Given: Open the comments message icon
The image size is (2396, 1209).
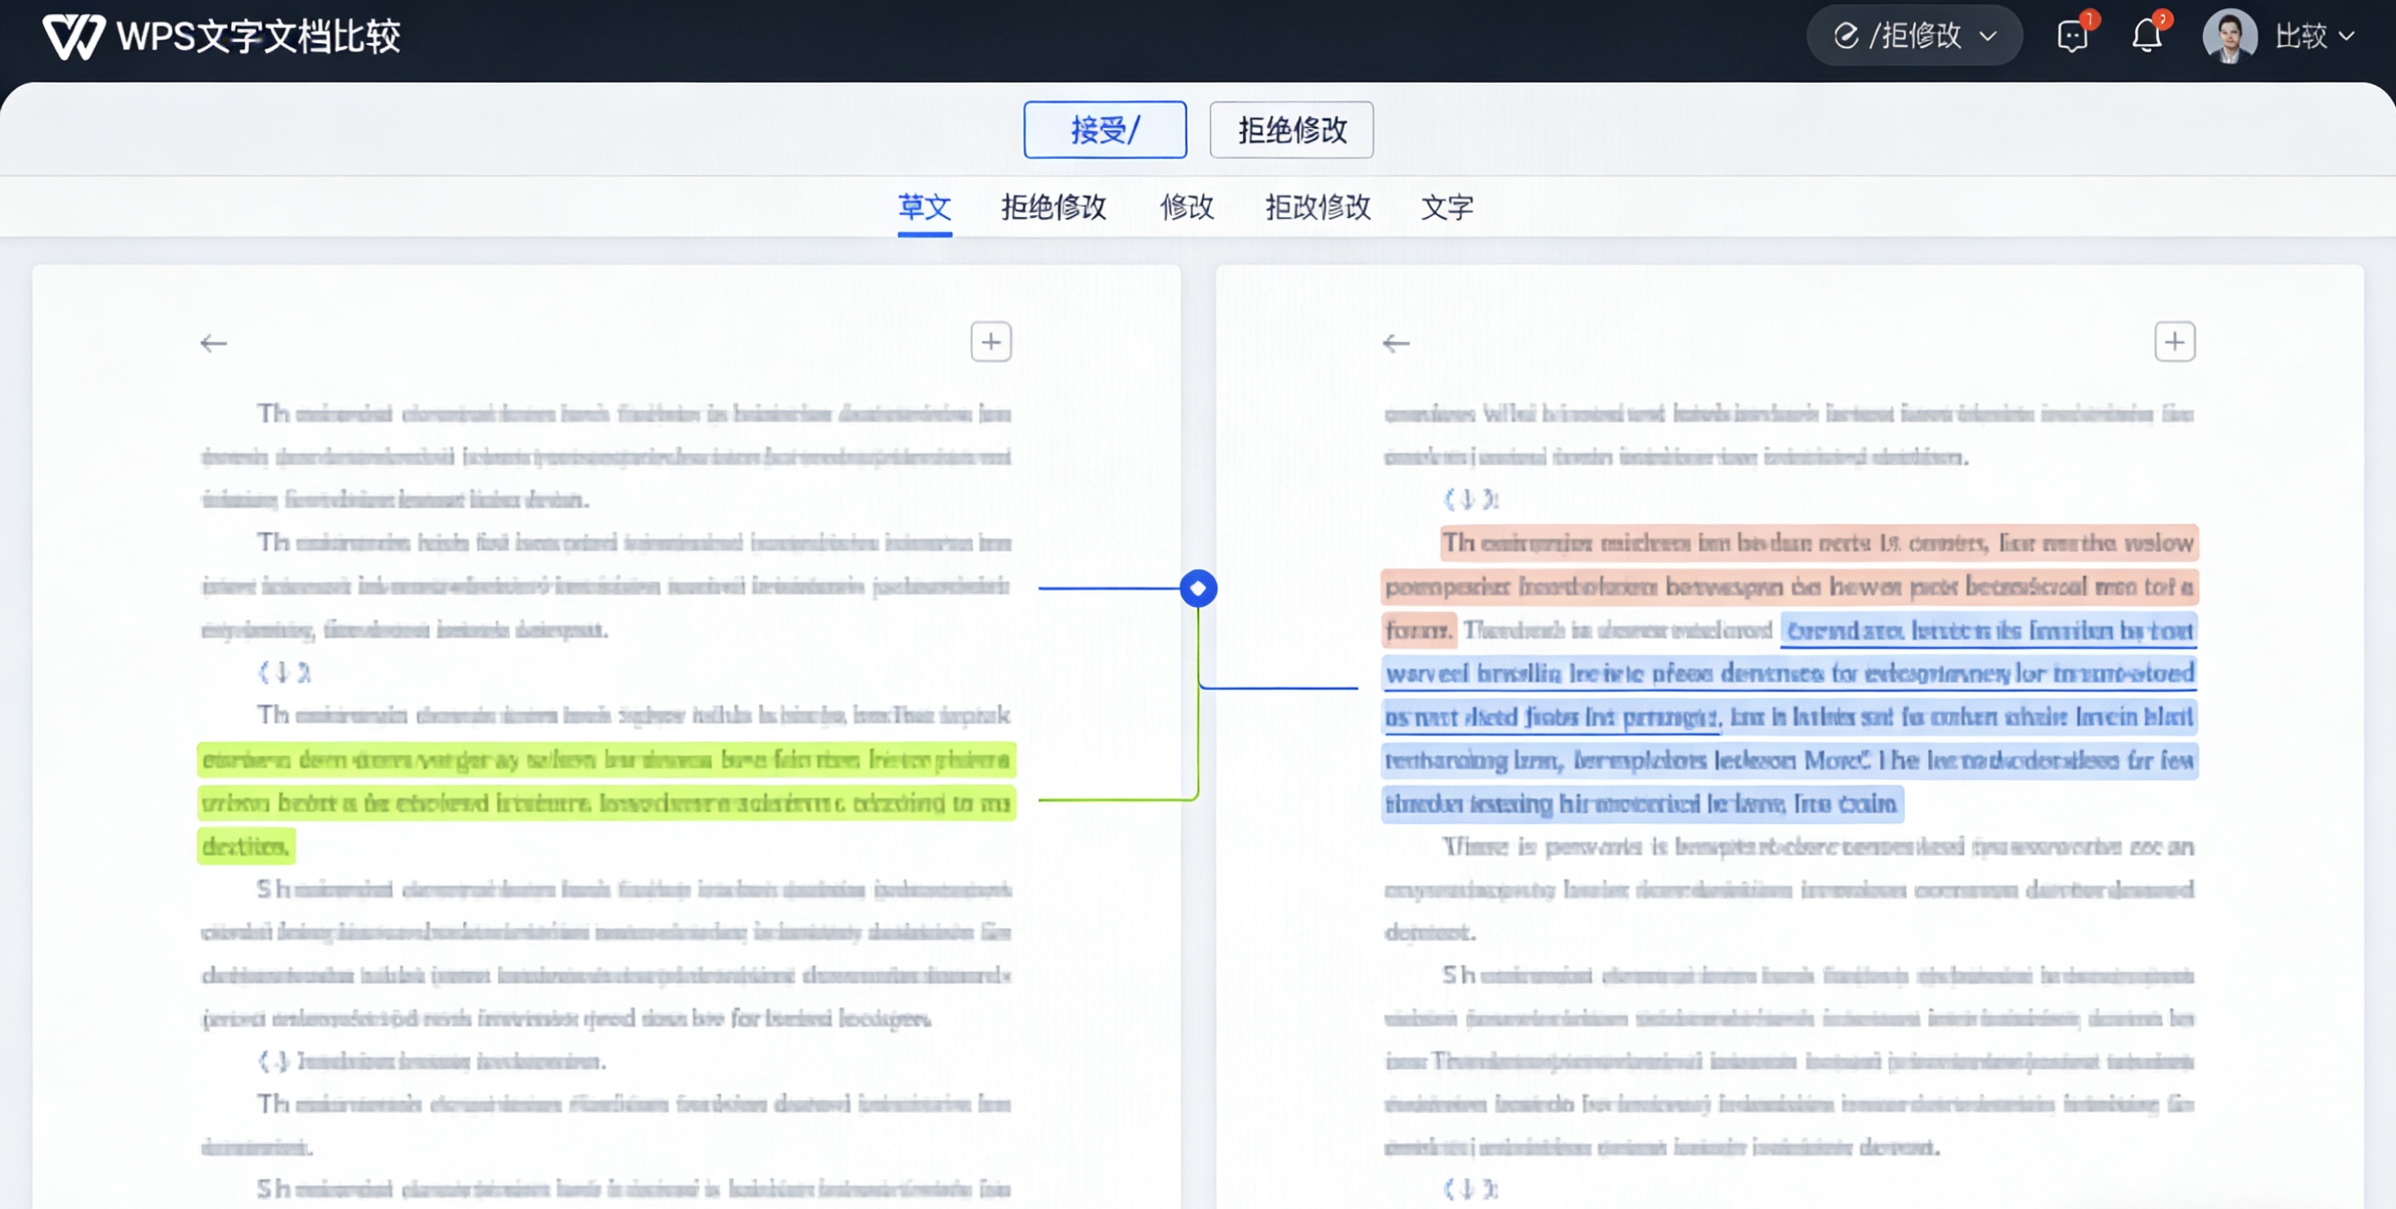Looking at the screenshot, I should [2073, 37].
